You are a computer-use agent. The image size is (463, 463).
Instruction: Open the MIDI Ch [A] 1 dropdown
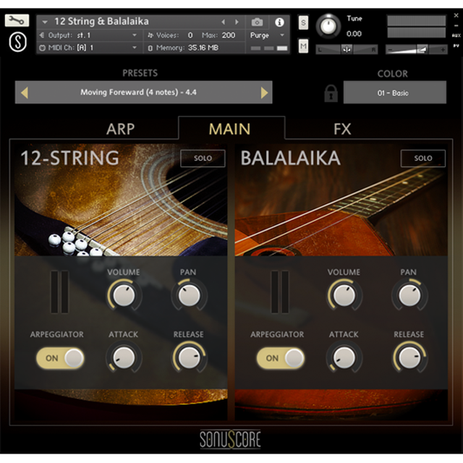[88, 48]
